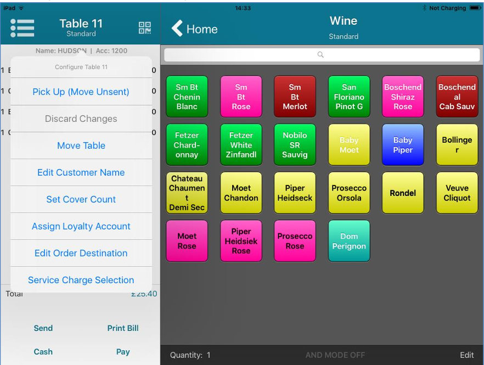Choose Move Table from menu
This screenshot has width=484, height=365.
81,145
